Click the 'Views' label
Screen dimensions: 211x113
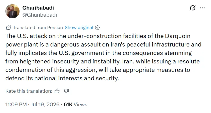(x=81, y=105)
